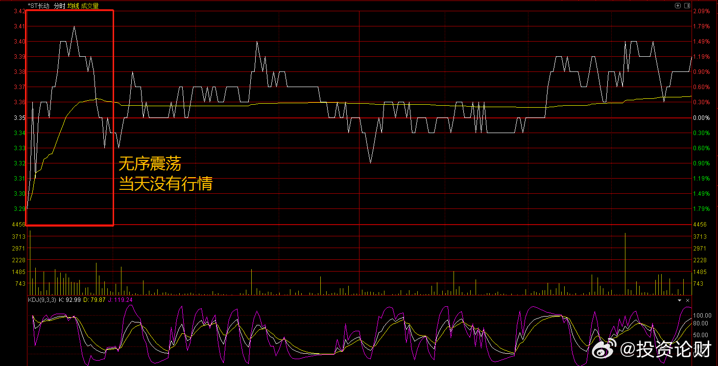Select the 无序震荡 annotation text
718x366 pixels.
pyautogui.click(x=150, y=163)
